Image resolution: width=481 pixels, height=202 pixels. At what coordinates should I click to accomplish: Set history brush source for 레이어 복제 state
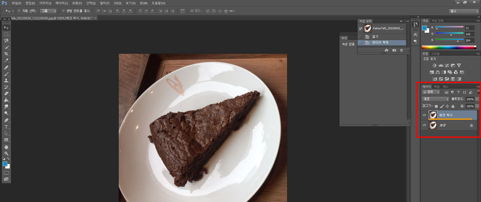coord(360,43)
